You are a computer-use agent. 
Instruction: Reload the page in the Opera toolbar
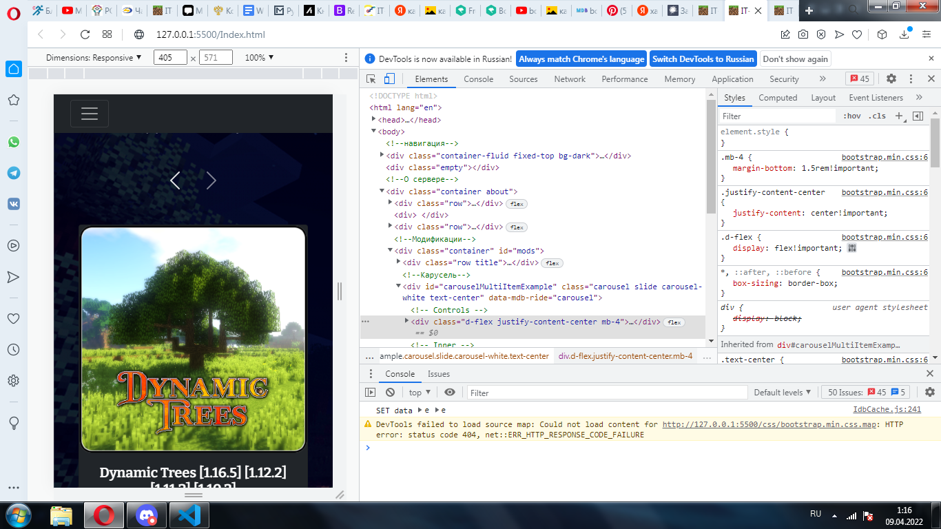pyautogui.click(x=85, y=34)
